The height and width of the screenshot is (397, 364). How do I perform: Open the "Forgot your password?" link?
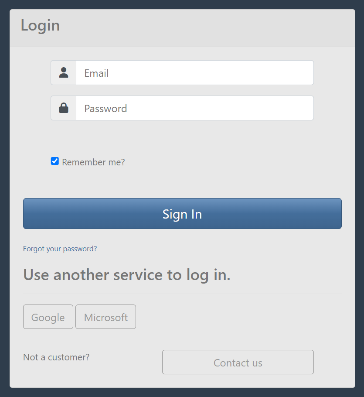[x=60, y=249]
